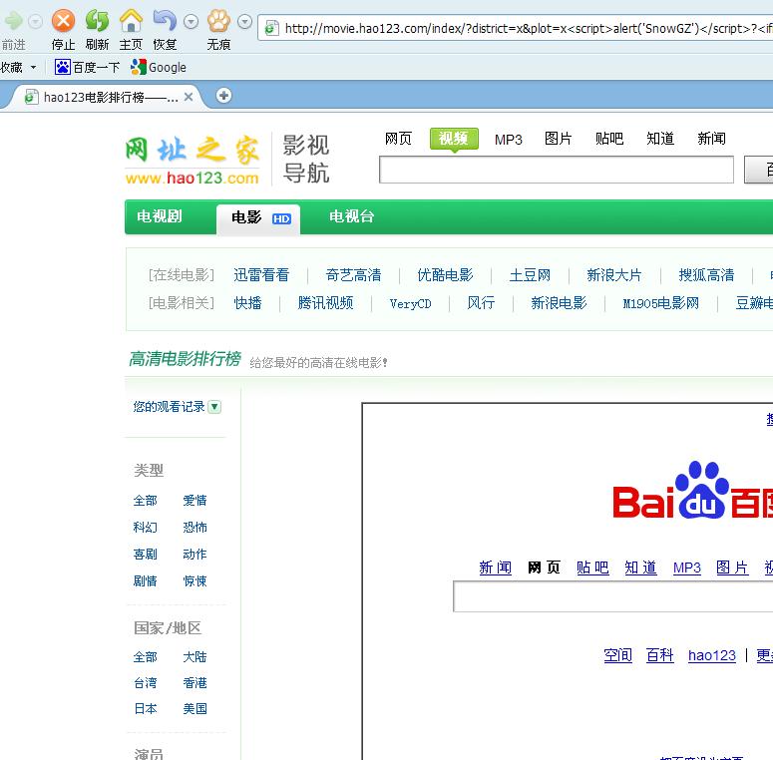Open the 新浪大片 link

(614, 275)
